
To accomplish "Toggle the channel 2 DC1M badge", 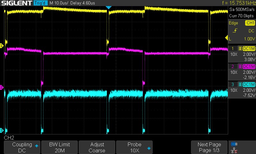I will pyautogui.click(x=249, y=66).
